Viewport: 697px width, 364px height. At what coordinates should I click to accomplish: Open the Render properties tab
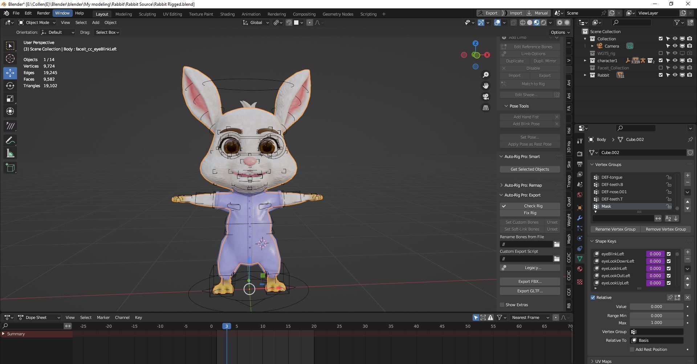[x=580, y=154]
